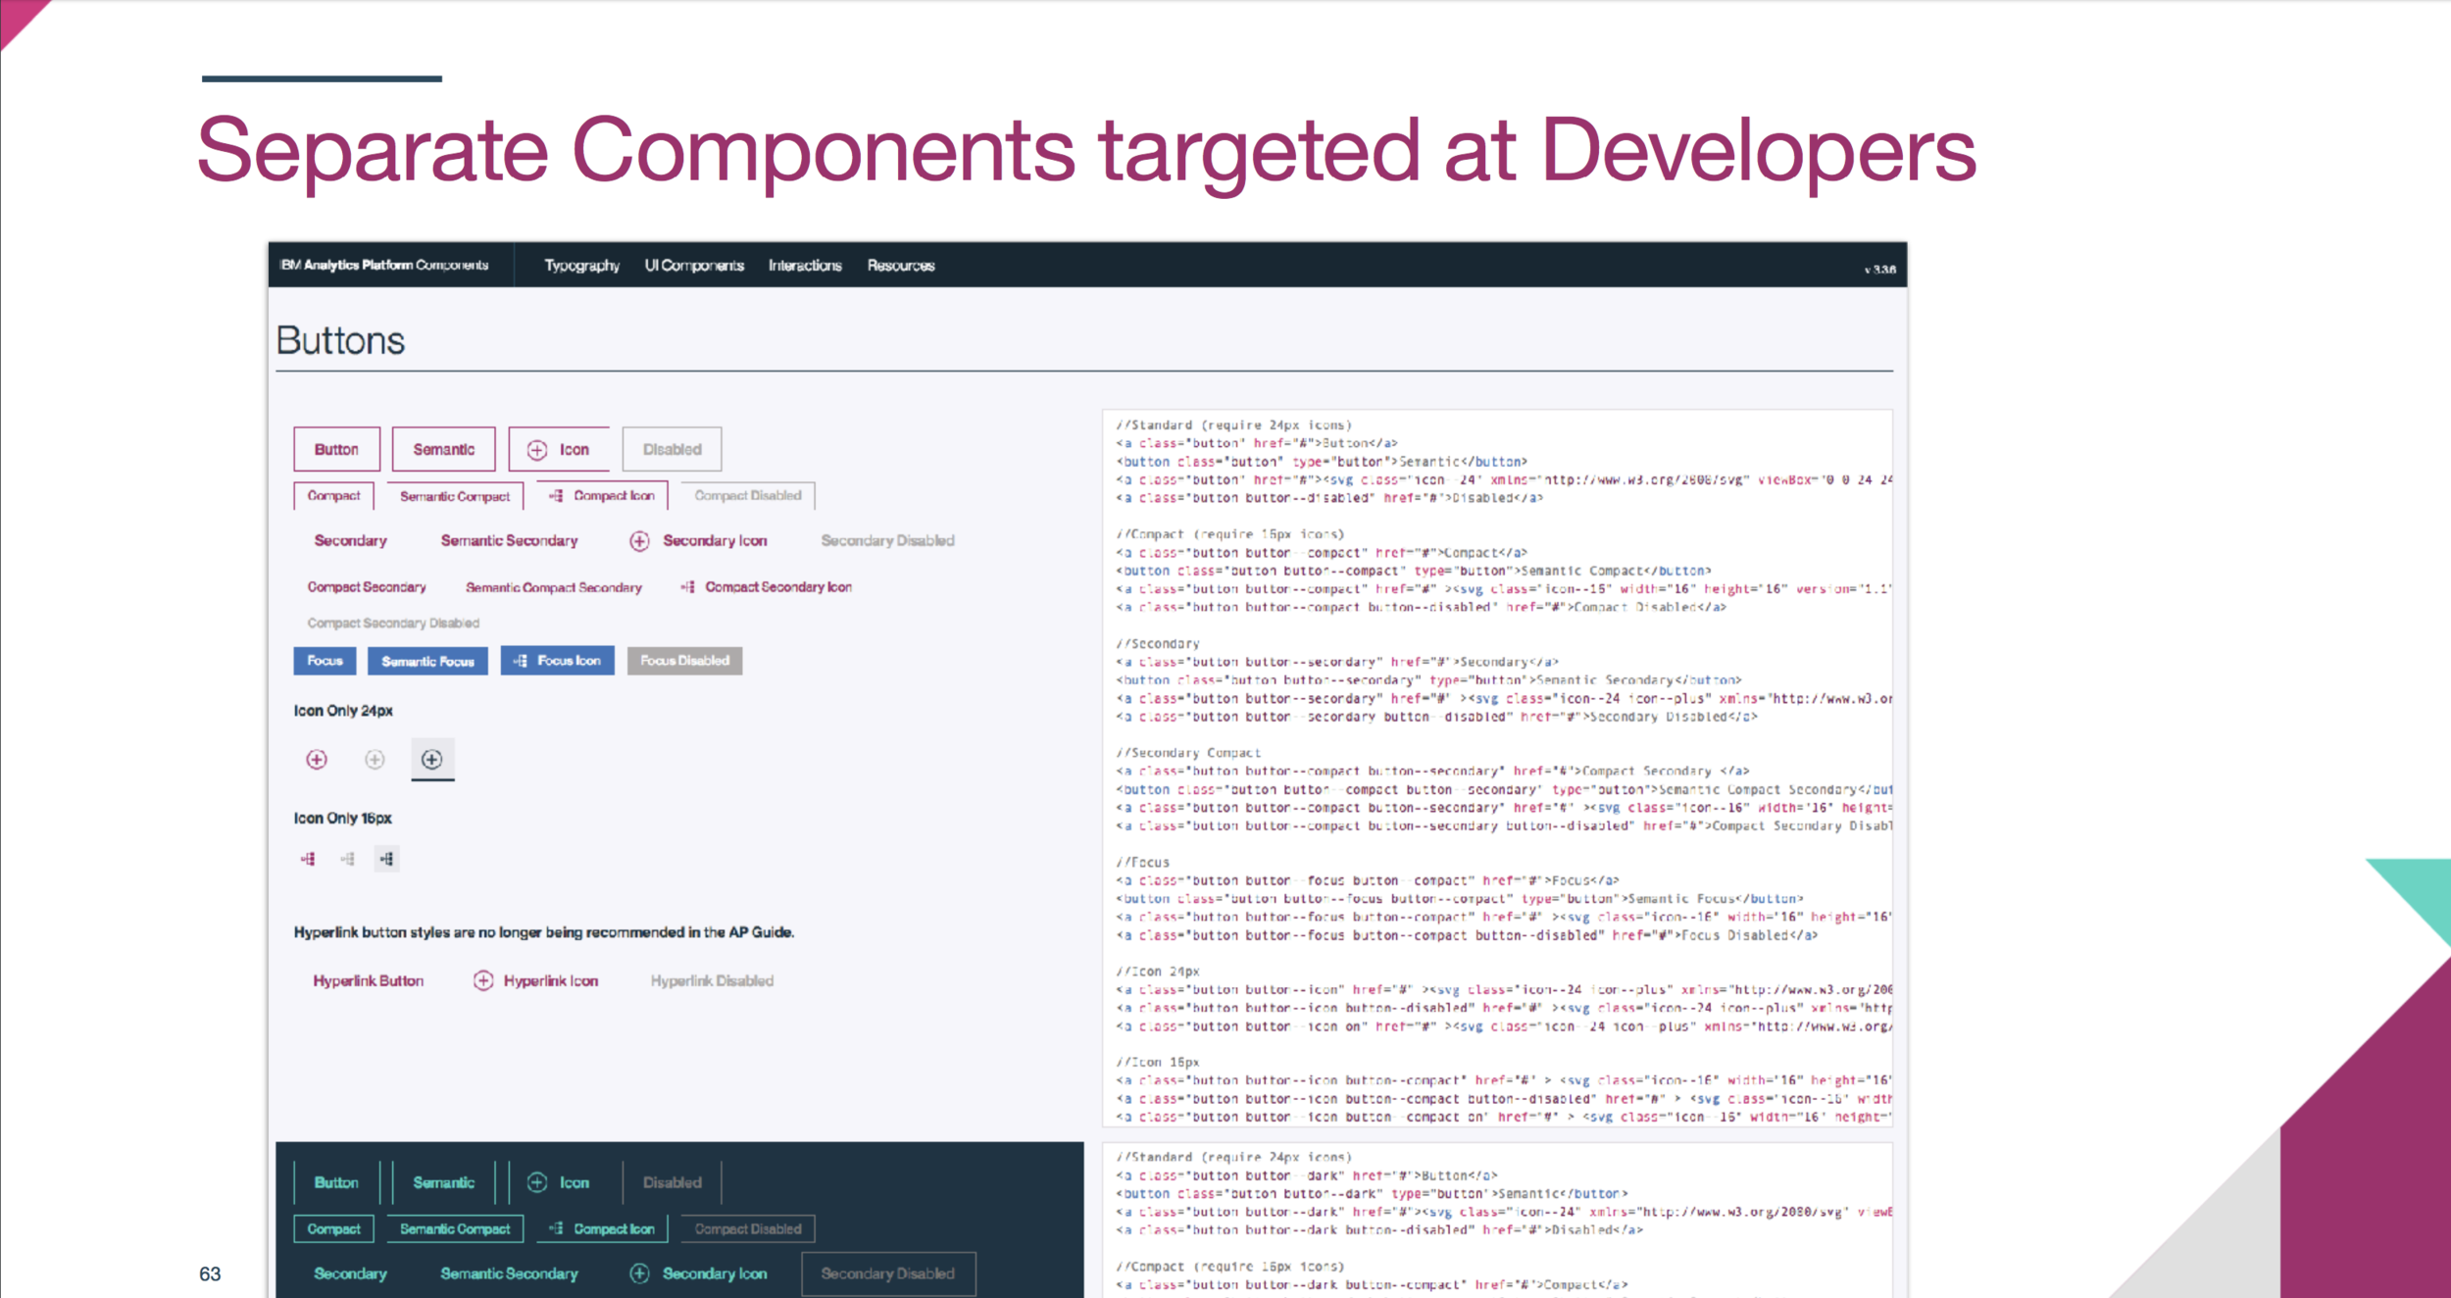Click the Hyperlink Button link
This screenshot has height=1298, width=2451.
[x=368, y=979]
